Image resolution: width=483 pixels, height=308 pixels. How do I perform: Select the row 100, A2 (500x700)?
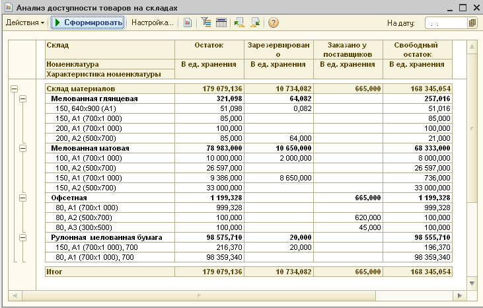click(x=110, y=168)
